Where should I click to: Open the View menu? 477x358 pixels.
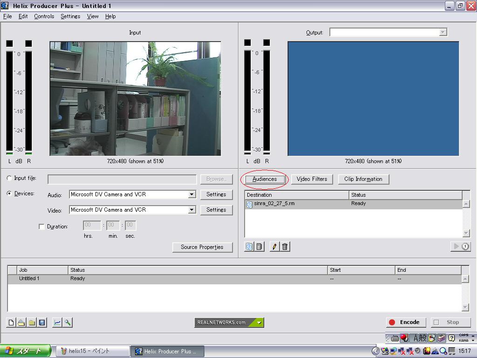[x=93, y=16]
